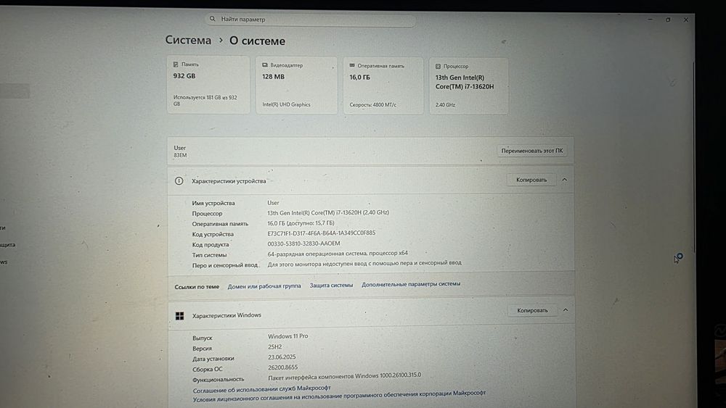
Task: Select processor value '13th Gen Intel(R) Core(TM) i7-13620H (2.40 GHz)'
Action: click(x=328, y=212)
